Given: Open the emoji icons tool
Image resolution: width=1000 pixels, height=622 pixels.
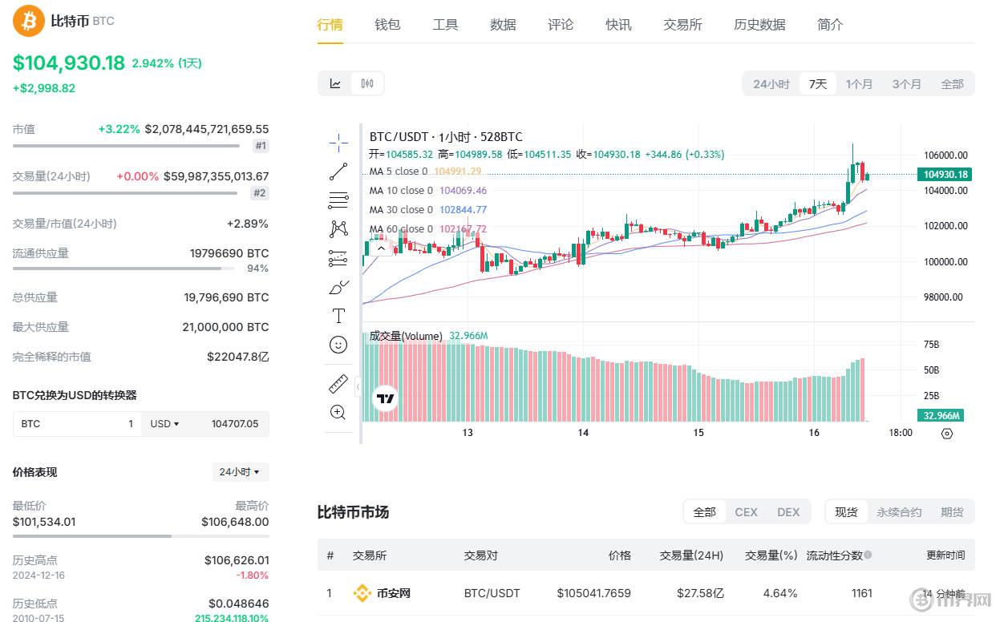Looking at the screenshot, I should (338, 345).
